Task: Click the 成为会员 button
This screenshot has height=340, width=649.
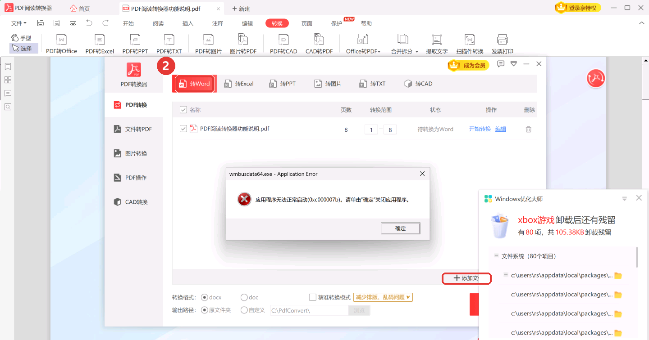Action: (469, 65)
